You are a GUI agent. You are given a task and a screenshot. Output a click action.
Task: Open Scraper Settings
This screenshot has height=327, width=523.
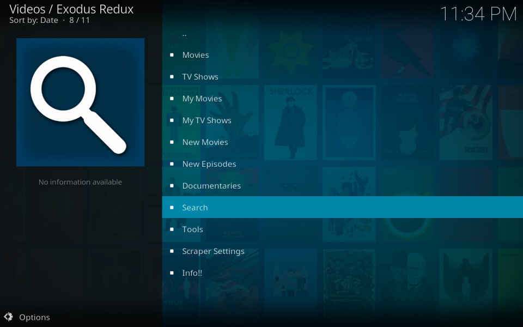coord(343,251)
